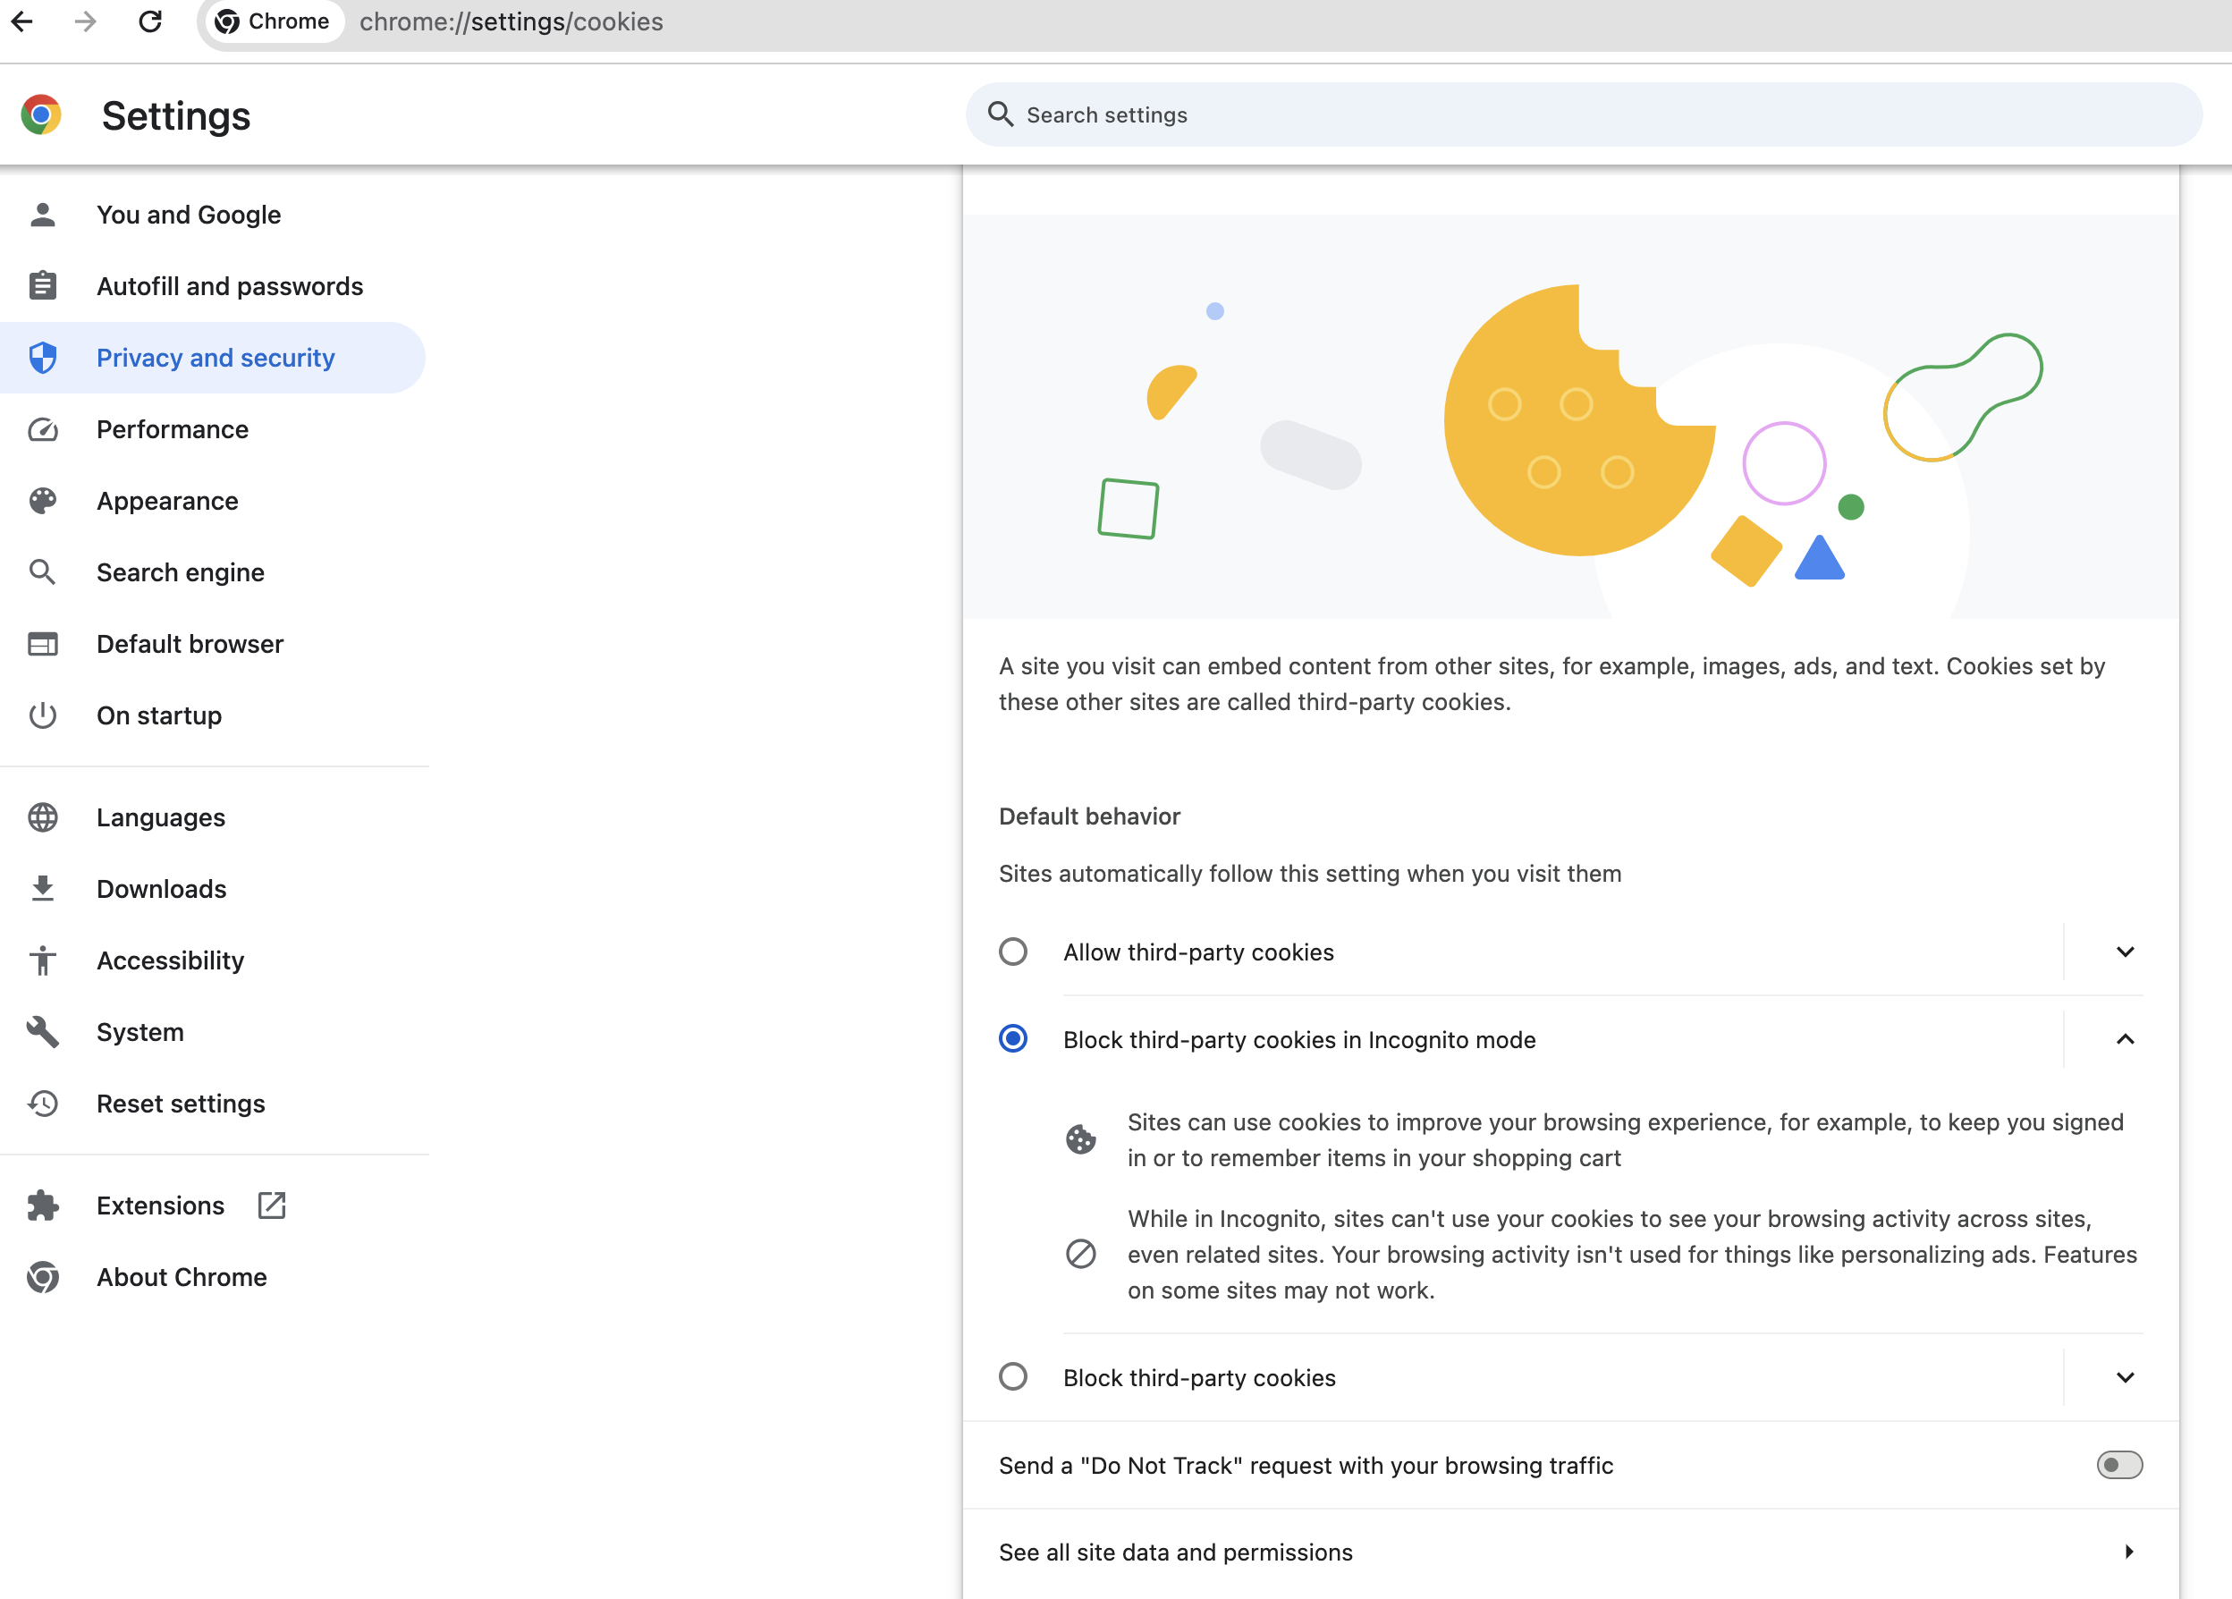Click the Downloads arrow icon in sidebar
2232x1599 pixels.
[42, 889]
